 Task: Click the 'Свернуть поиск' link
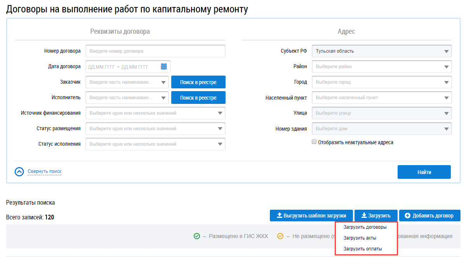[44, 171]
